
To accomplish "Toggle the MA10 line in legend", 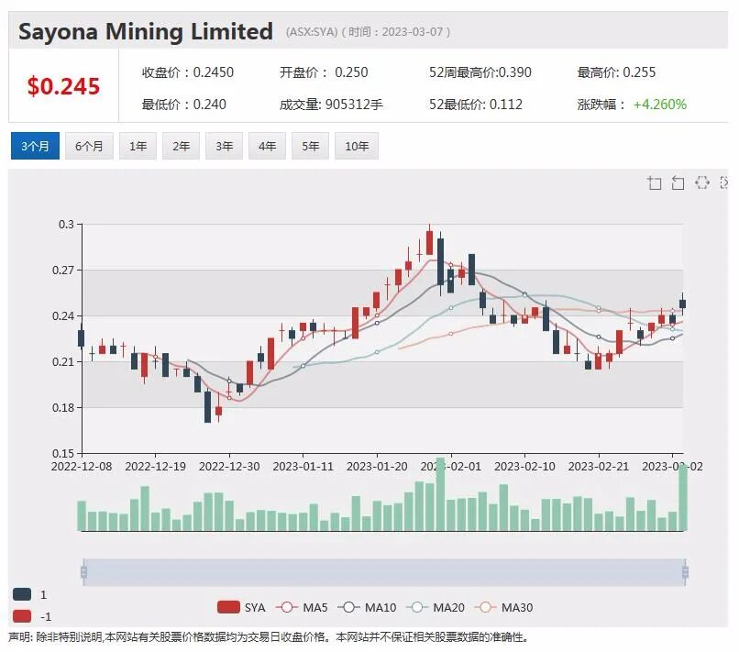I will 367,607.
